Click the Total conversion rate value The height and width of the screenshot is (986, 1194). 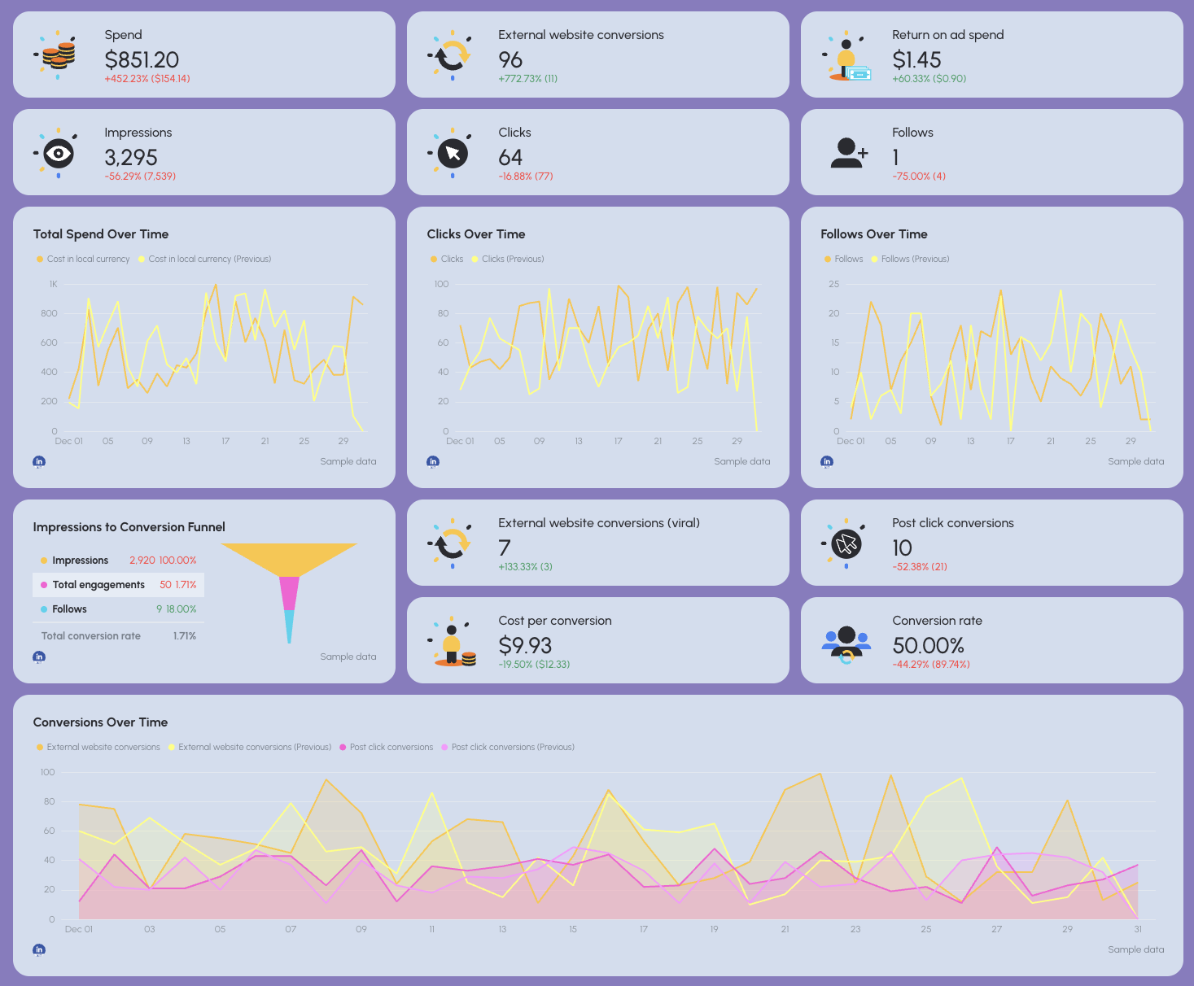[184, 635]
